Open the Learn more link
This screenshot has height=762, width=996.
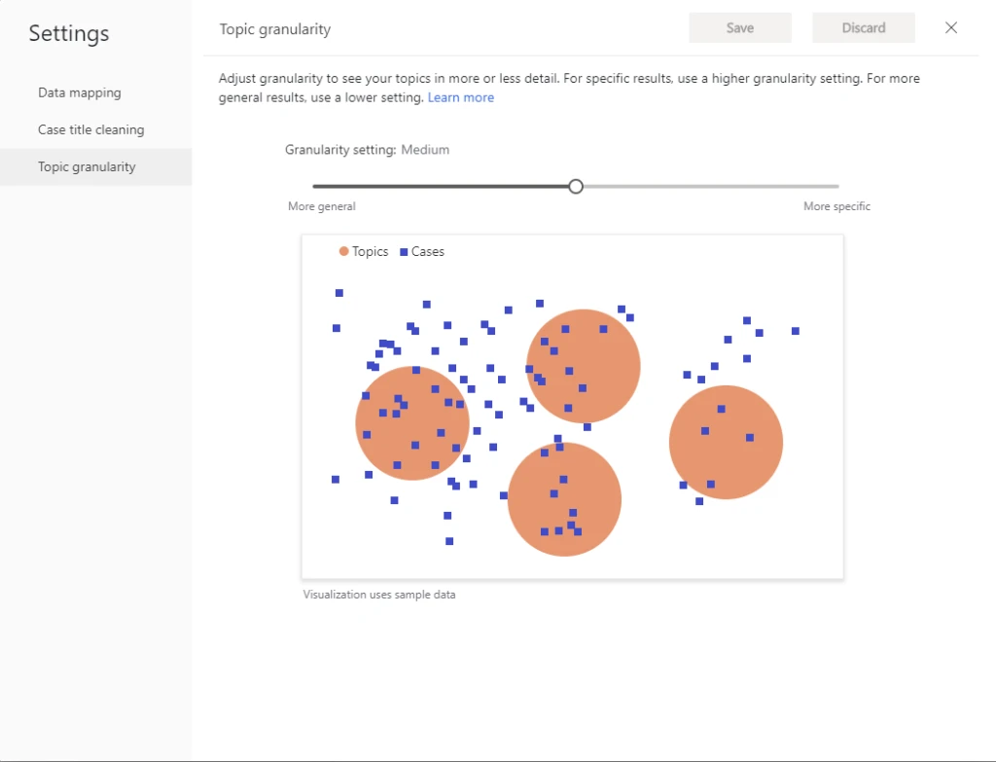[x=460, y=97]
